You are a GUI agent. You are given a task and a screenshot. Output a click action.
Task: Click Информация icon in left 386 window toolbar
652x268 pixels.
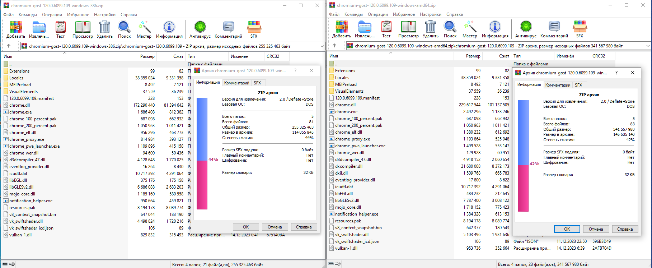[169, 29]
